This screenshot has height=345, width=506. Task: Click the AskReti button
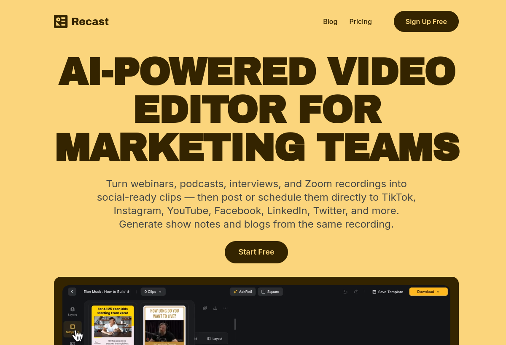coord(242,292)
